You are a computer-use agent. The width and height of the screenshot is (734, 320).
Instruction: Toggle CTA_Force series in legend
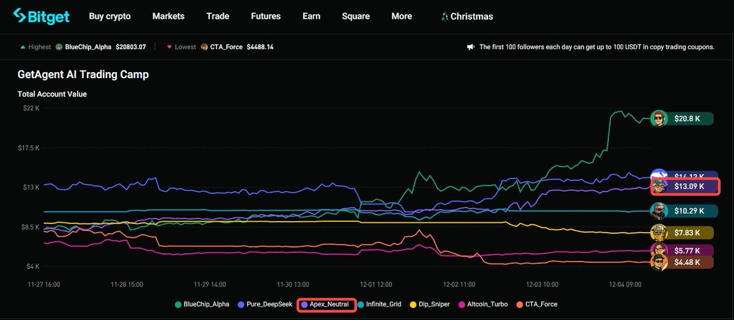click(536, 304)
